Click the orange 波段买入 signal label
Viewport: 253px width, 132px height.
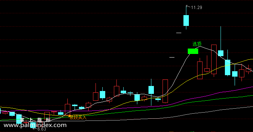(78, 118)
